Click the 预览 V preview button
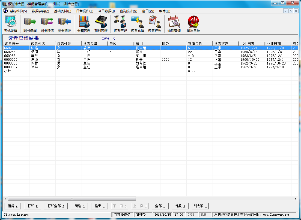Viewport: 301px width, 220px height. pos(13,206)
